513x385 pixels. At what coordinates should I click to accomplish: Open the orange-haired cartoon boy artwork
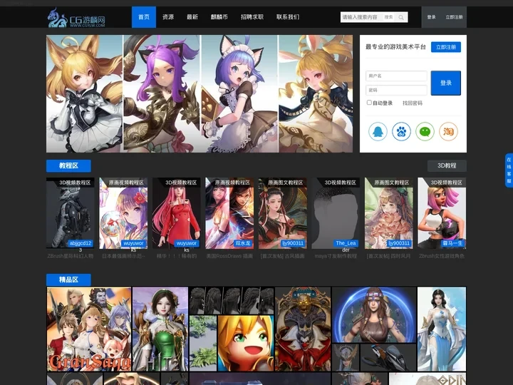tap(246, 343)
